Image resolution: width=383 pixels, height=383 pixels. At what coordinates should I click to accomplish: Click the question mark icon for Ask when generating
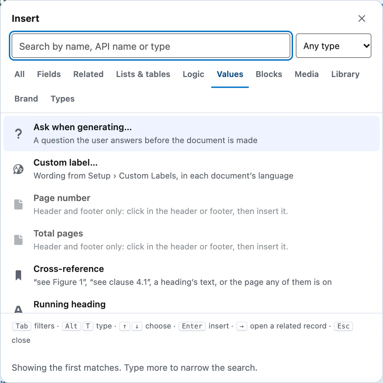(18, 134)
